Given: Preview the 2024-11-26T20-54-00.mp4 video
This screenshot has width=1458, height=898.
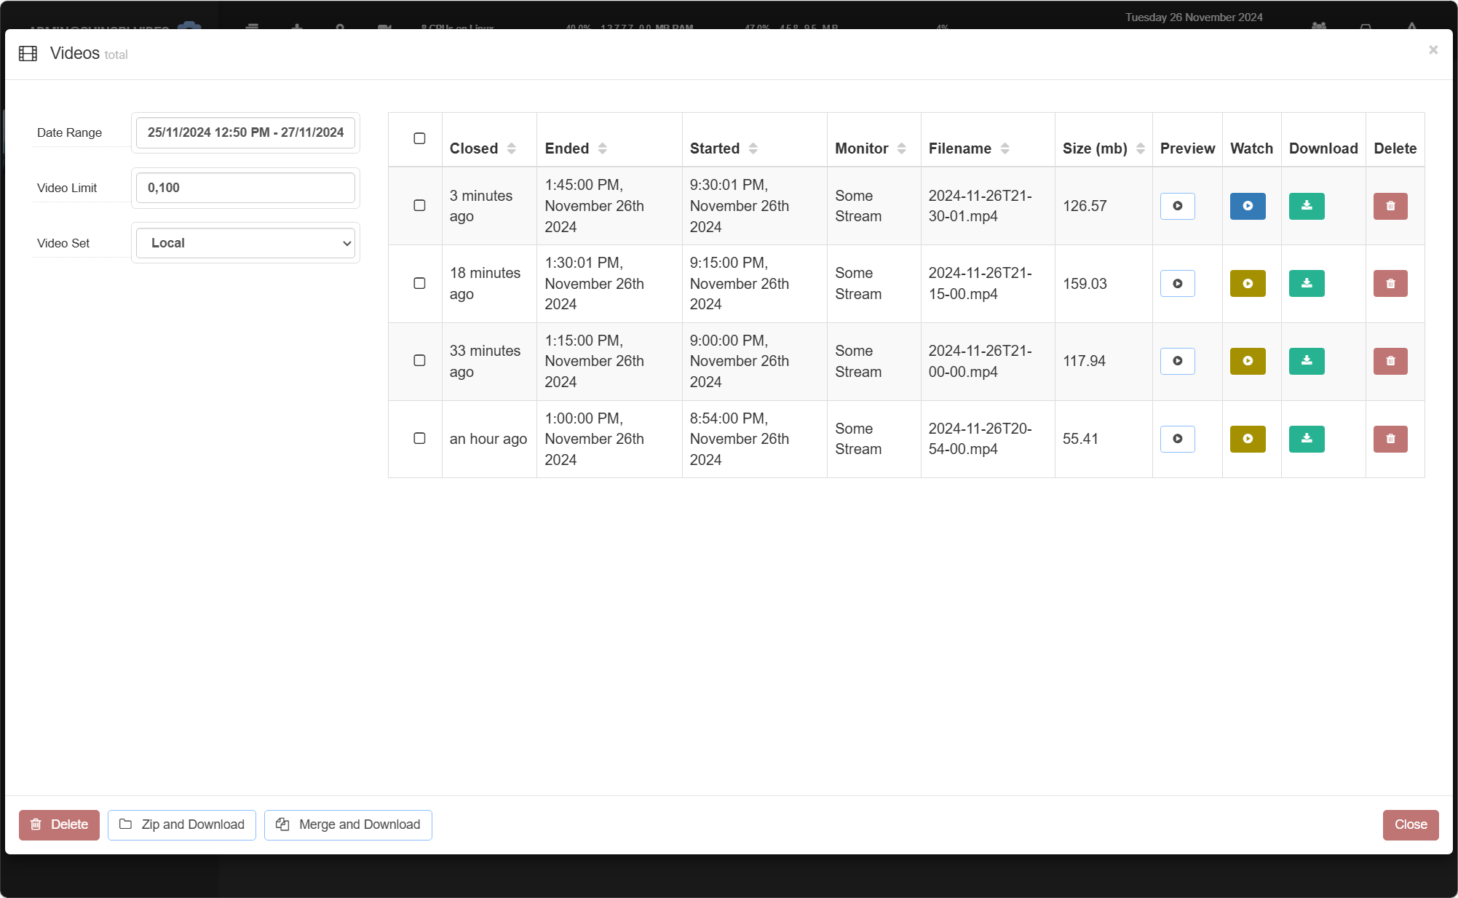Looking at the screenshot, I should click(1177, 439).
